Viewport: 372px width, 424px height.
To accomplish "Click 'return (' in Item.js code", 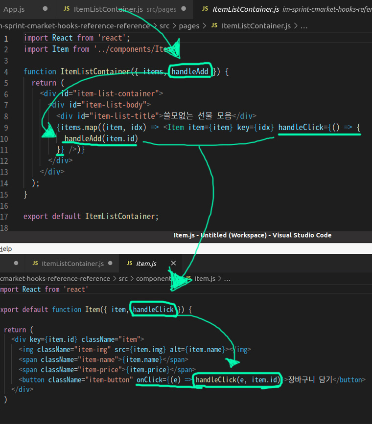I will (x=19, y=330).
